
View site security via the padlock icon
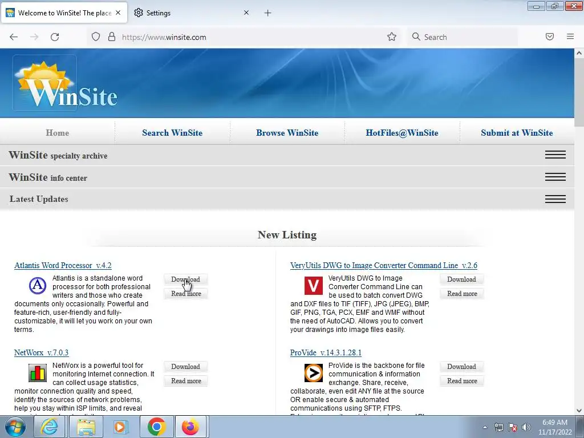(111, 37)
